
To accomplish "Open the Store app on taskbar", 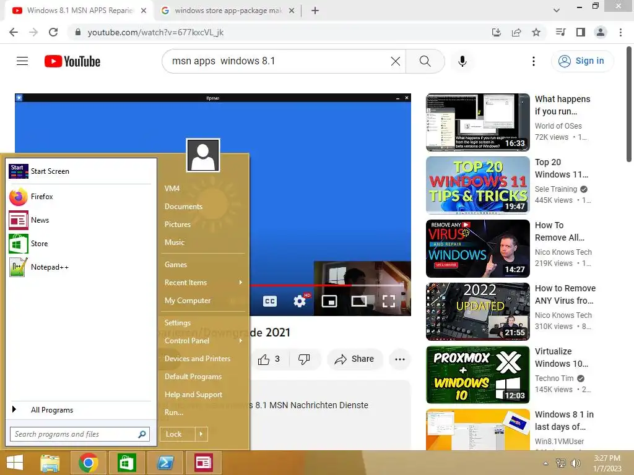I will coord(126,463).
